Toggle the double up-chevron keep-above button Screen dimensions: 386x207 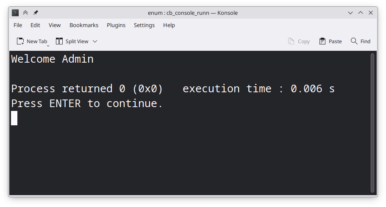[x=25, y=13]
